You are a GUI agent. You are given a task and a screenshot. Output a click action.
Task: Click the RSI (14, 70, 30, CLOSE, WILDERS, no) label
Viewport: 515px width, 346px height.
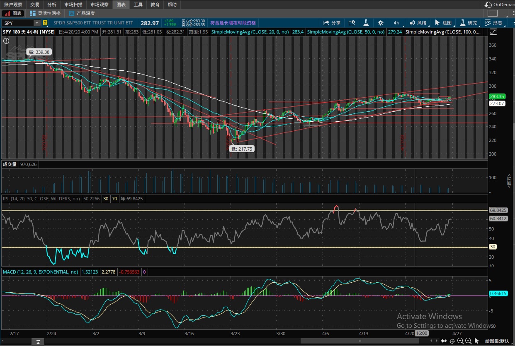[x=41, y=199]
